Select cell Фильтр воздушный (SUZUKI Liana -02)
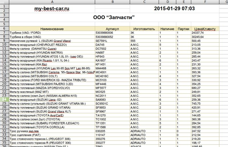Viewport: 228px width, 147px height. [x=52, y=100]
